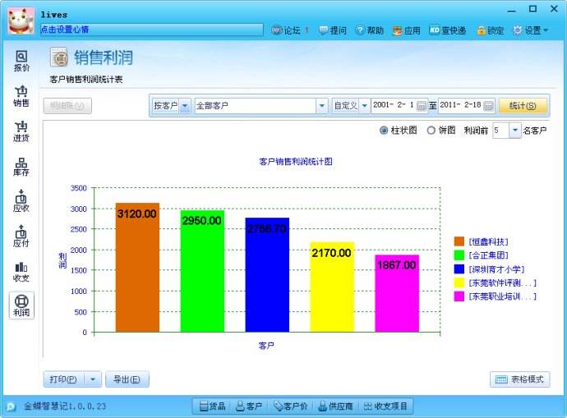Image resolution: width=567 pixels, height=418 pixels.
Task: Click the green 合正集团 legend swatch
Action: pos(459,255)
